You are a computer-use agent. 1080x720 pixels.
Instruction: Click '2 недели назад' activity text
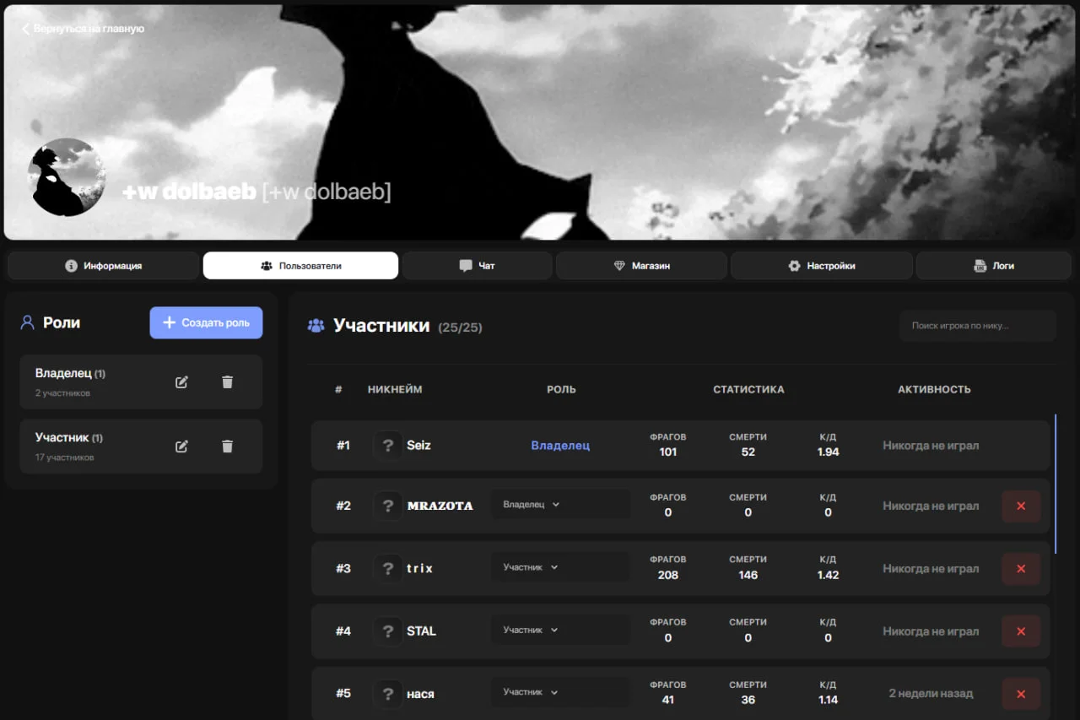click(x=931, y=694)
